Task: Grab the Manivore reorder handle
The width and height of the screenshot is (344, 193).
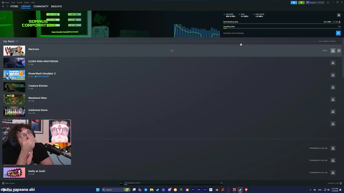Action: point(172,51)
